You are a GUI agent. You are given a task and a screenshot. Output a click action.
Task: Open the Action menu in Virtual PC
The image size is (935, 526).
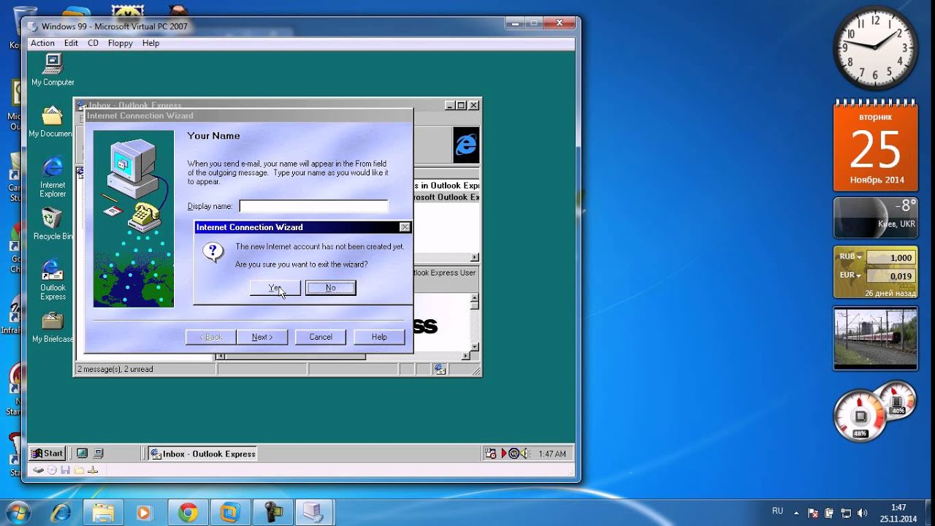(x=42, y=43)
